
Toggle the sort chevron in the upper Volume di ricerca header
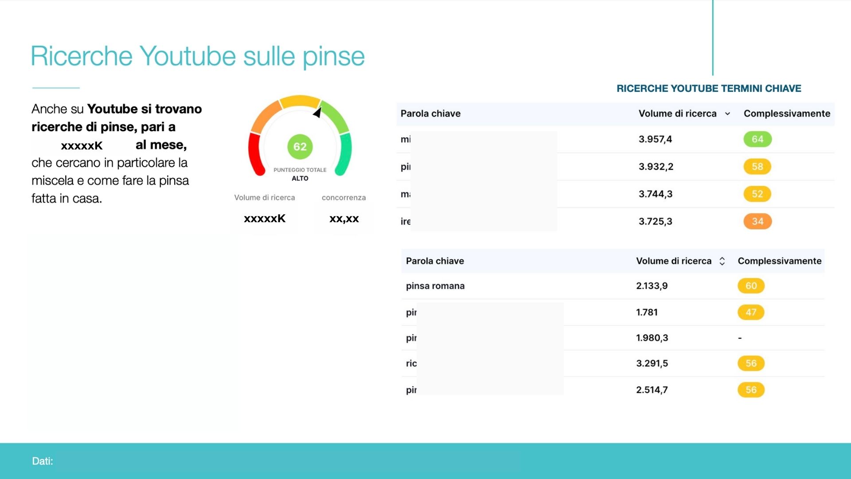point(727,114)
